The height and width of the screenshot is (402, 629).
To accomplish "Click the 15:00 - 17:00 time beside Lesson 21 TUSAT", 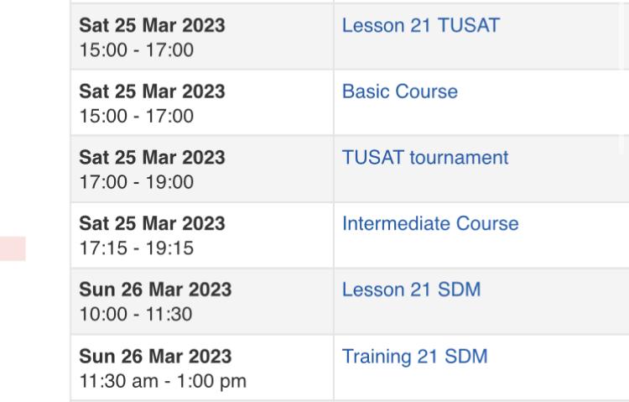I will pyautogui.click(x=137, y=50).
